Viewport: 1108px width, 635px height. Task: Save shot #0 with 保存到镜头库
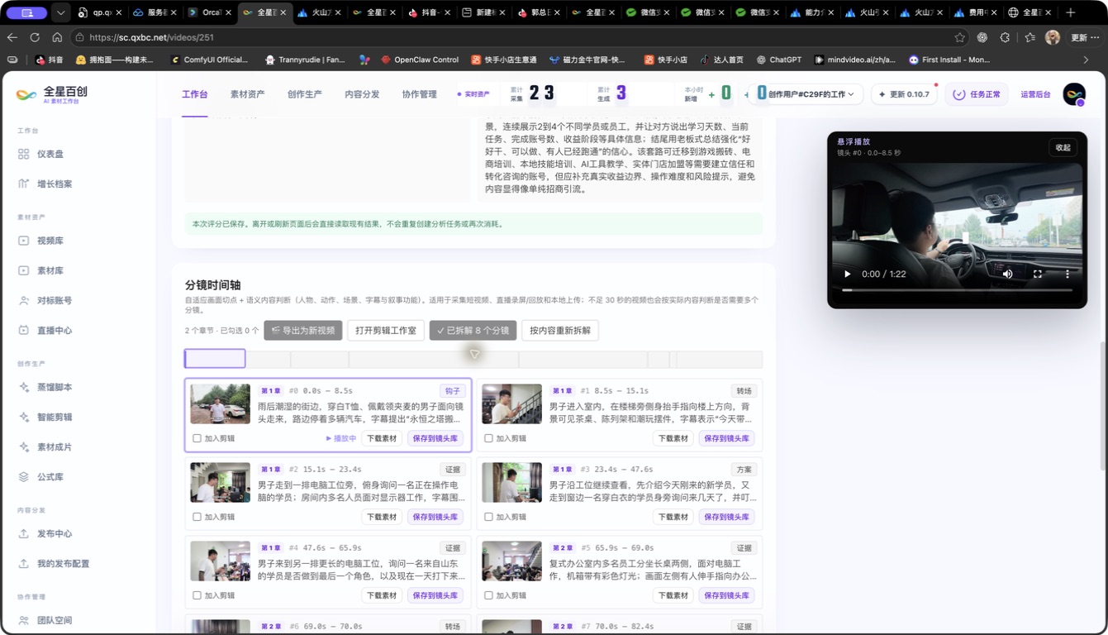coord(435,438)
